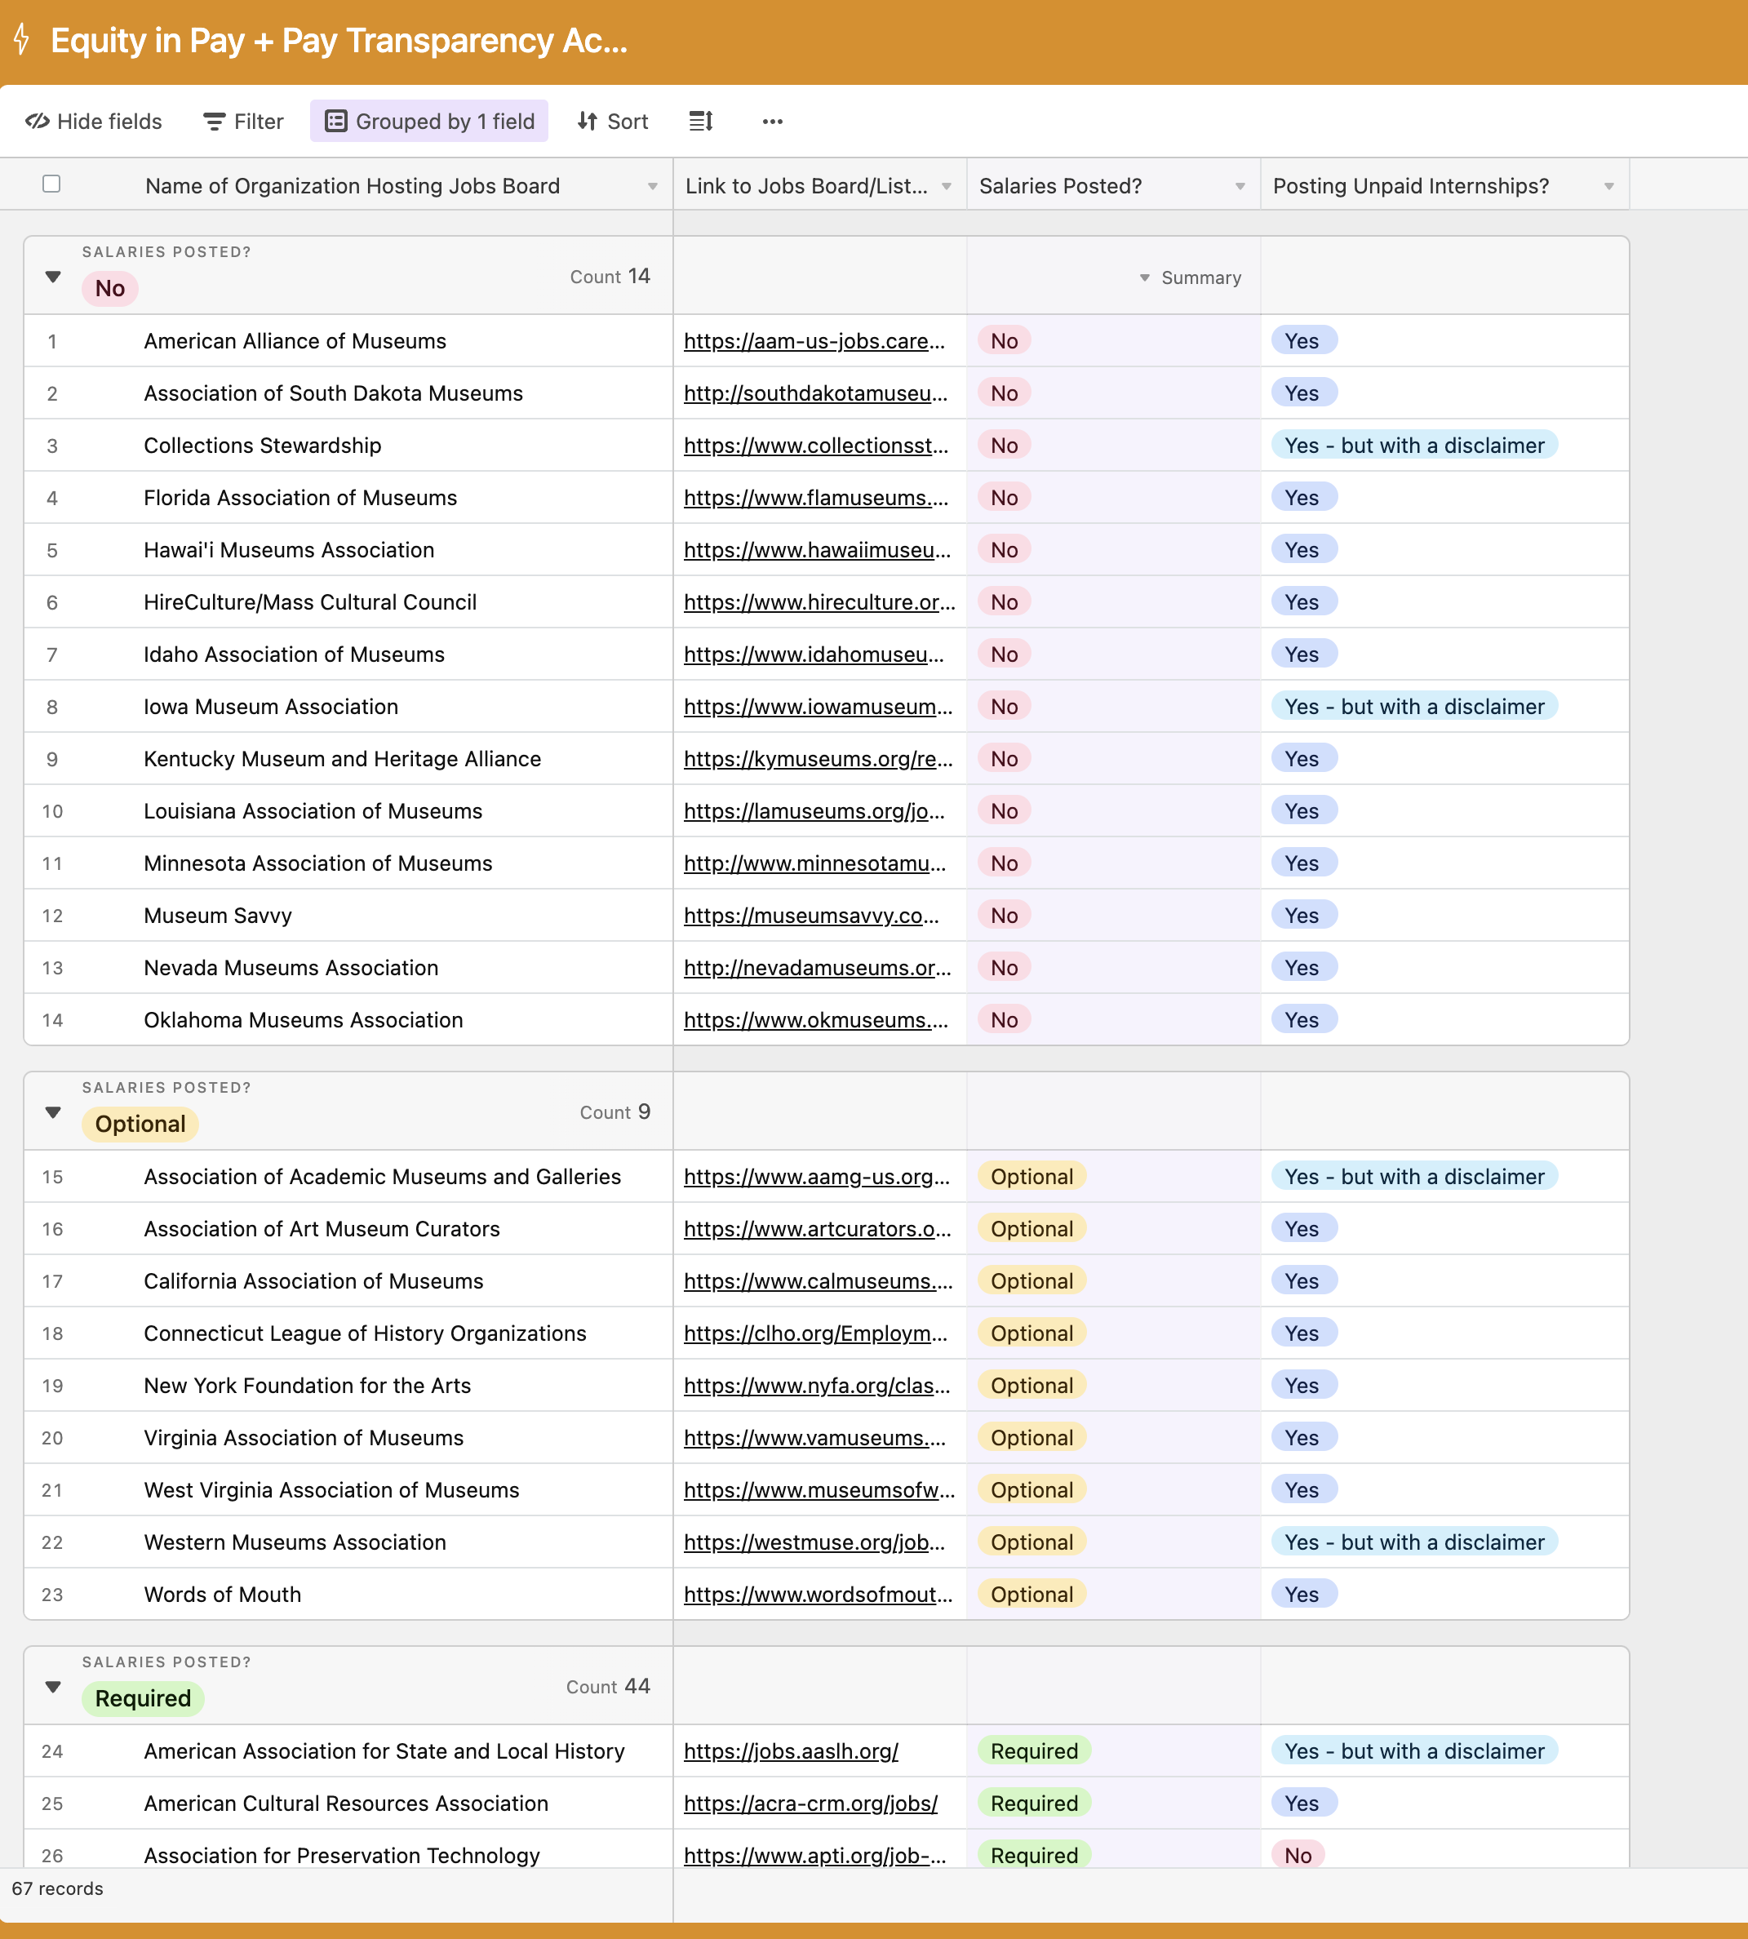This screenshot has width=1748, height=1939.
Task: Open the Sort menu
Action: [x=613, y=121]
